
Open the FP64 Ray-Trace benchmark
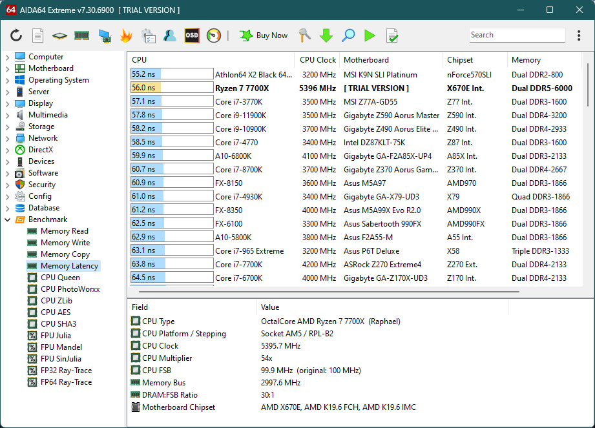[67, 382]
